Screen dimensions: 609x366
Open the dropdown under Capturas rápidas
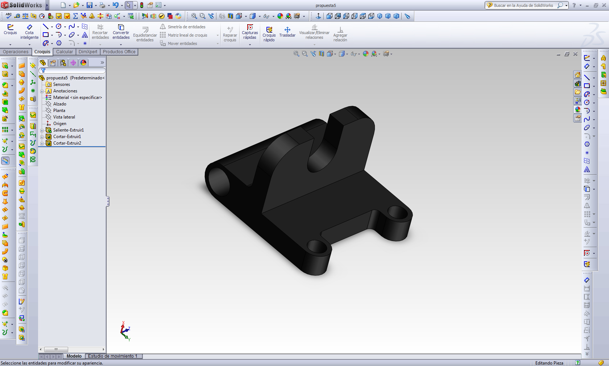(x=250, y=45)
